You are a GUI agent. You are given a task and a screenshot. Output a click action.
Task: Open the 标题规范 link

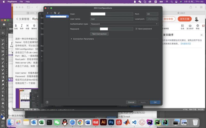[x=185, y=44]
